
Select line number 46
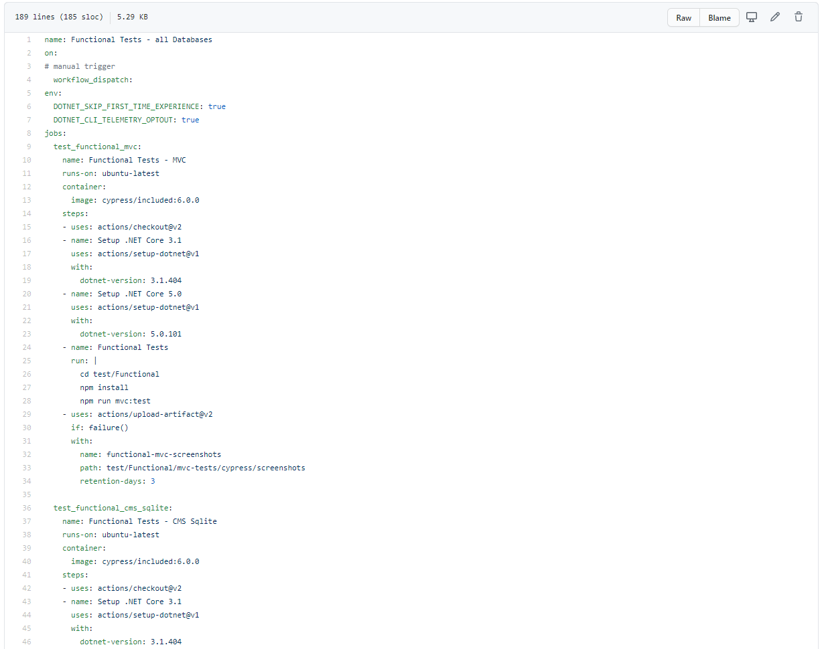click(27, 642)
